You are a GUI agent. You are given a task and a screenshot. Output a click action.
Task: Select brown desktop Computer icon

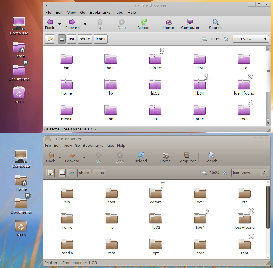[21, 157]
